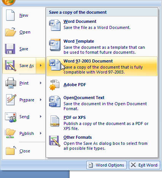Click the Word Template icon
The image size is (162, 178).
[x=55, y=45]
